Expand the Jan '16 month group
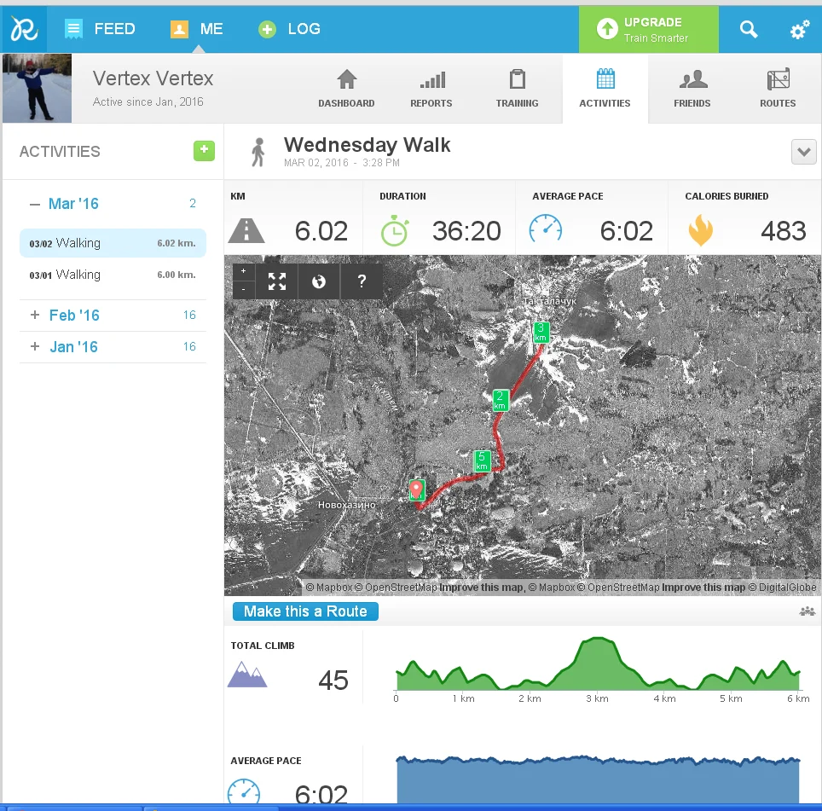The image size is (822, 811). 35,346
